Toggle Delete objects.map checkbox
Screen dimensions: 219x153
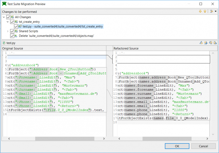coord(12,36)
